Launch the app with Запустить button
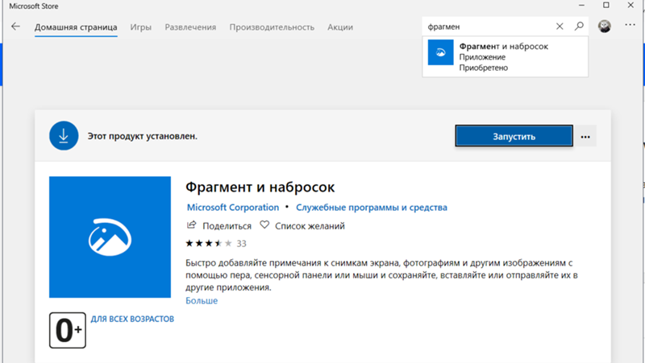 coord(514,136)
